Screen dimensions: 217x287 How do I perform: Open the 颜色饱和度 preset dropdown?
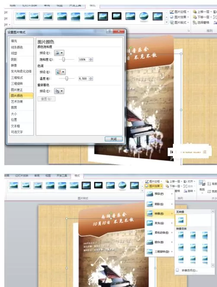[59, 53]
